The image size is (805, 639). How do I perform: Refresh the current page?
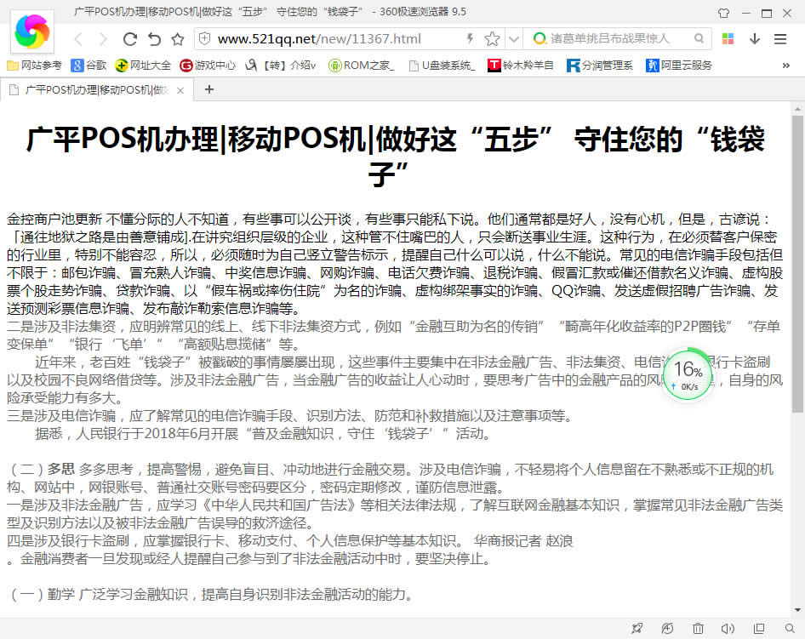(129, 38)
